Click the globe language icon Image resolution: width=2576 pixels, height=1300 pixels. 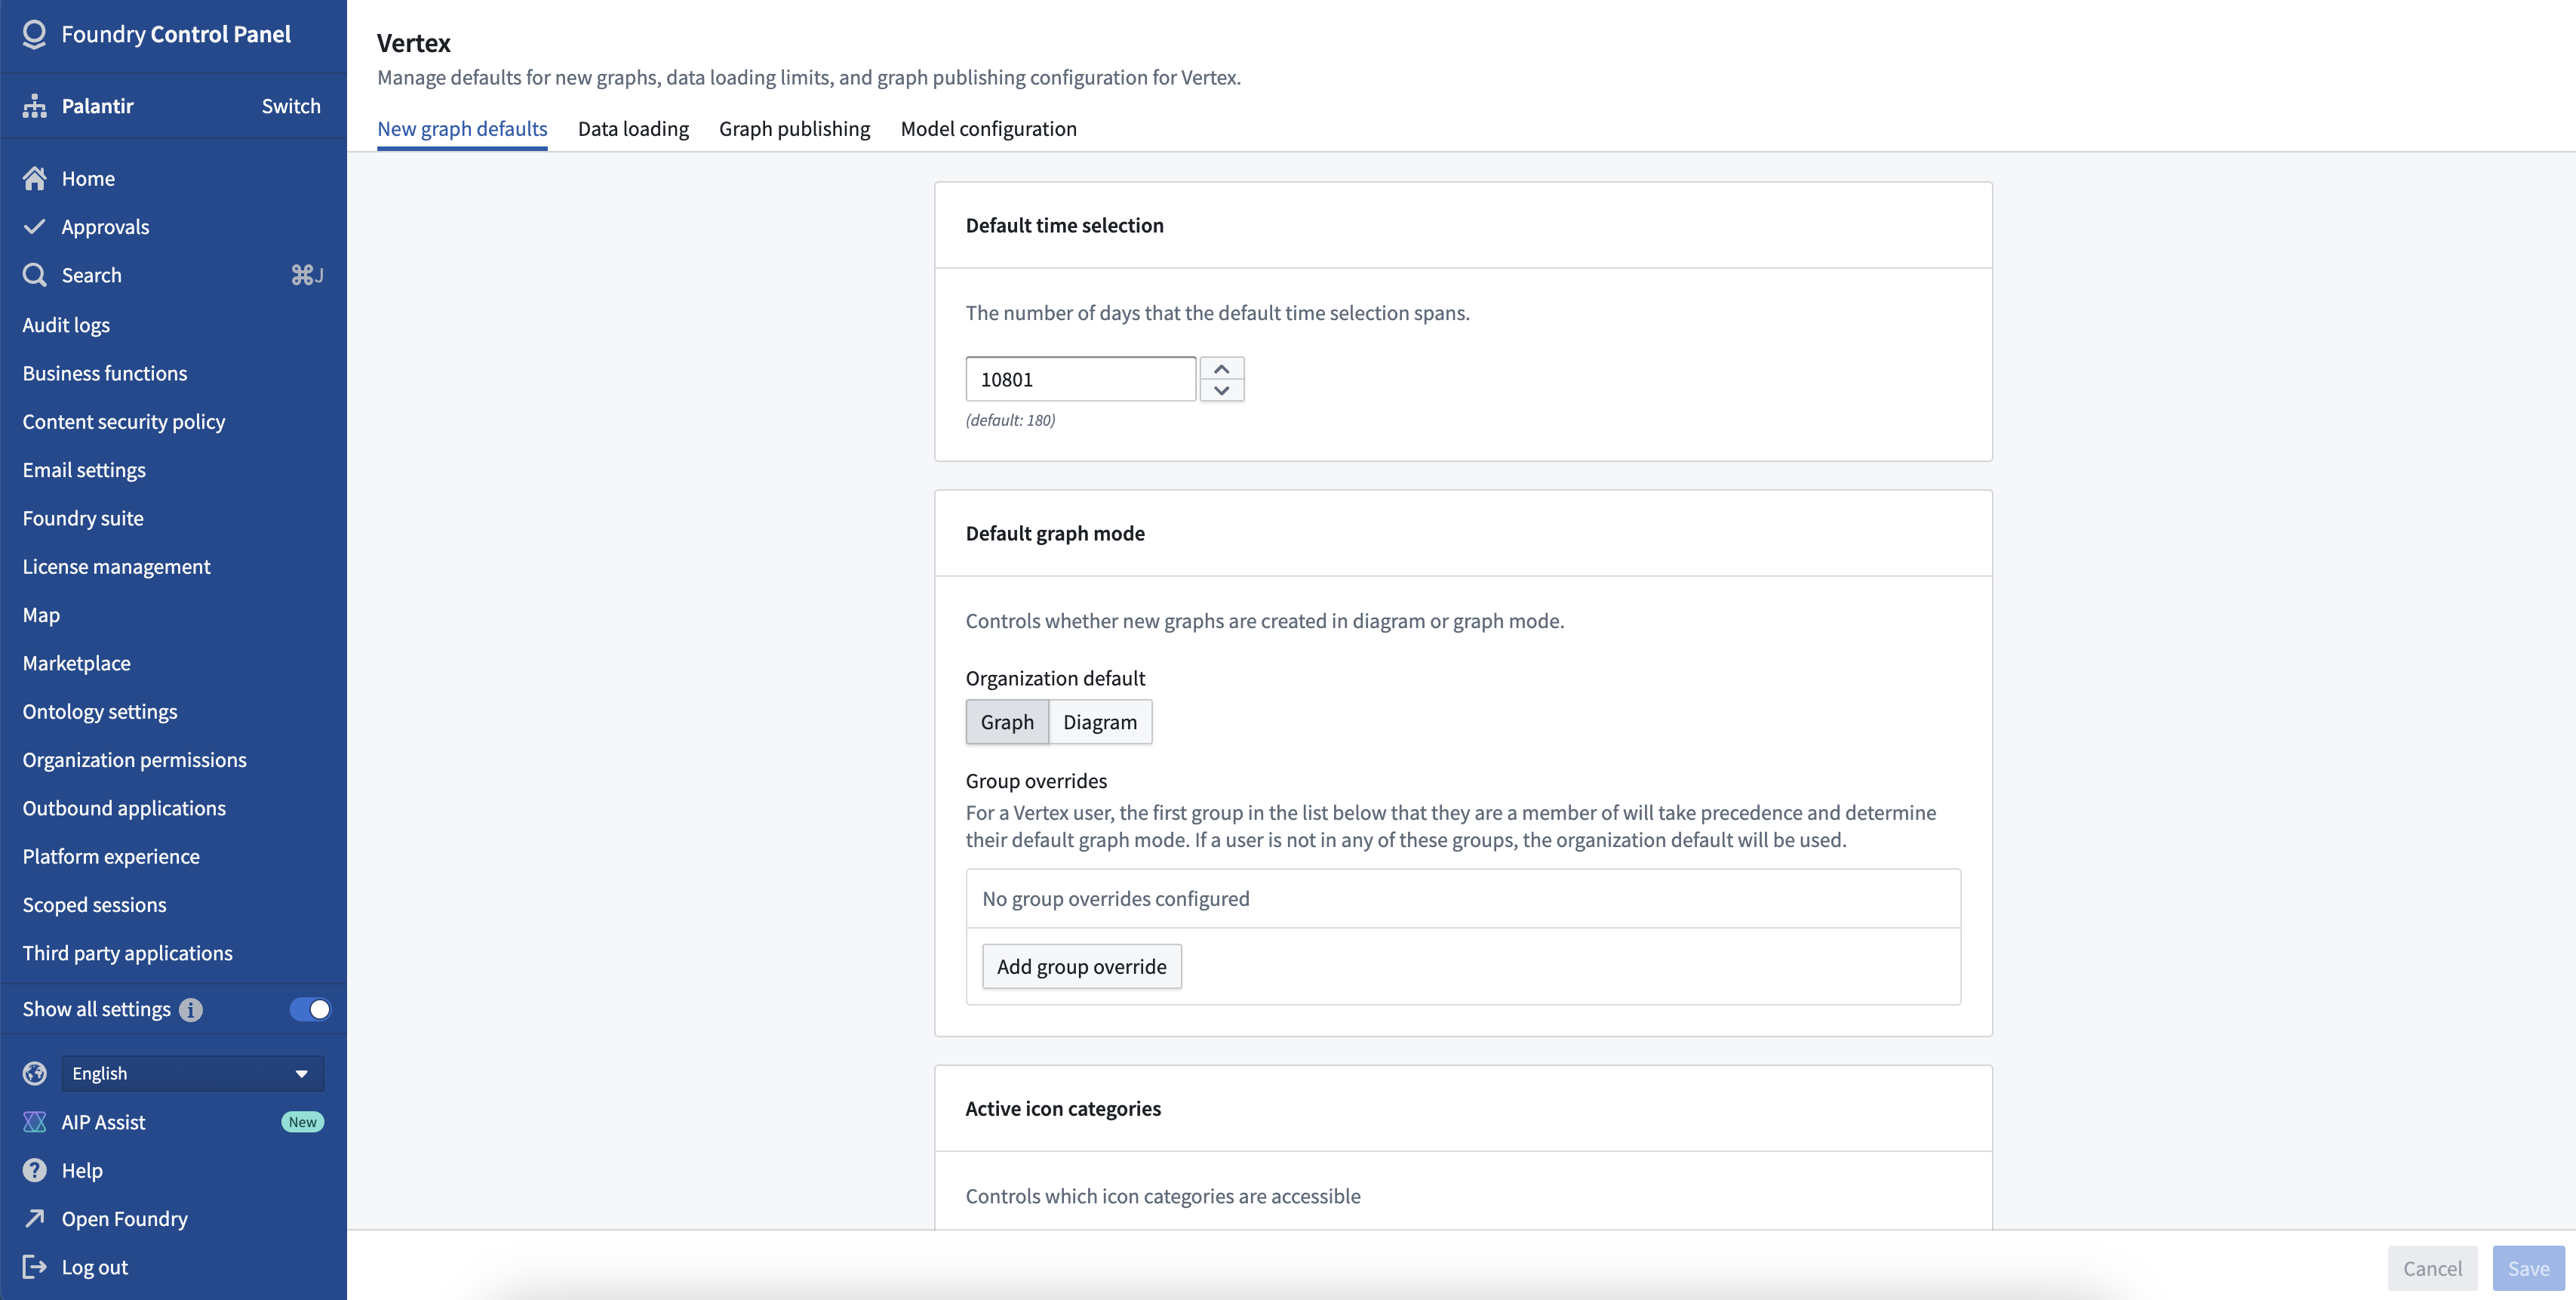click(x=35, y=1073)
